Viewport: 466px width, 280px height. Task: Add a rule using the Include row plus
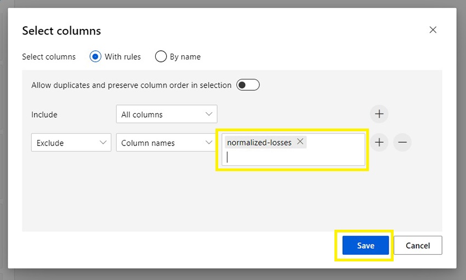point(379,114)
